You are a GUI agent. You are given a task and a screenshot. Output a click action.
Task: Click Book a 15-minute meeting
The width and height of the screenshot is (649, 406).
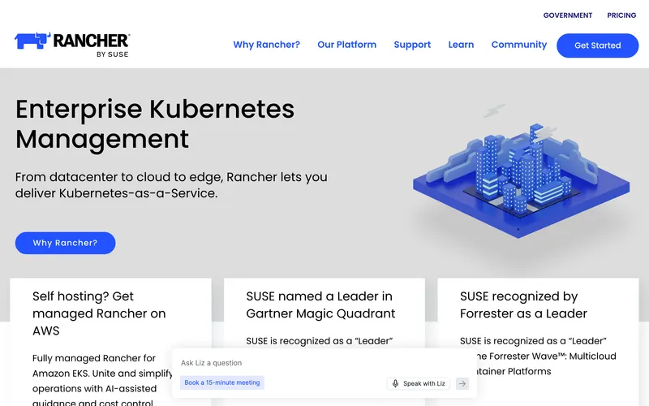(221, 382)
